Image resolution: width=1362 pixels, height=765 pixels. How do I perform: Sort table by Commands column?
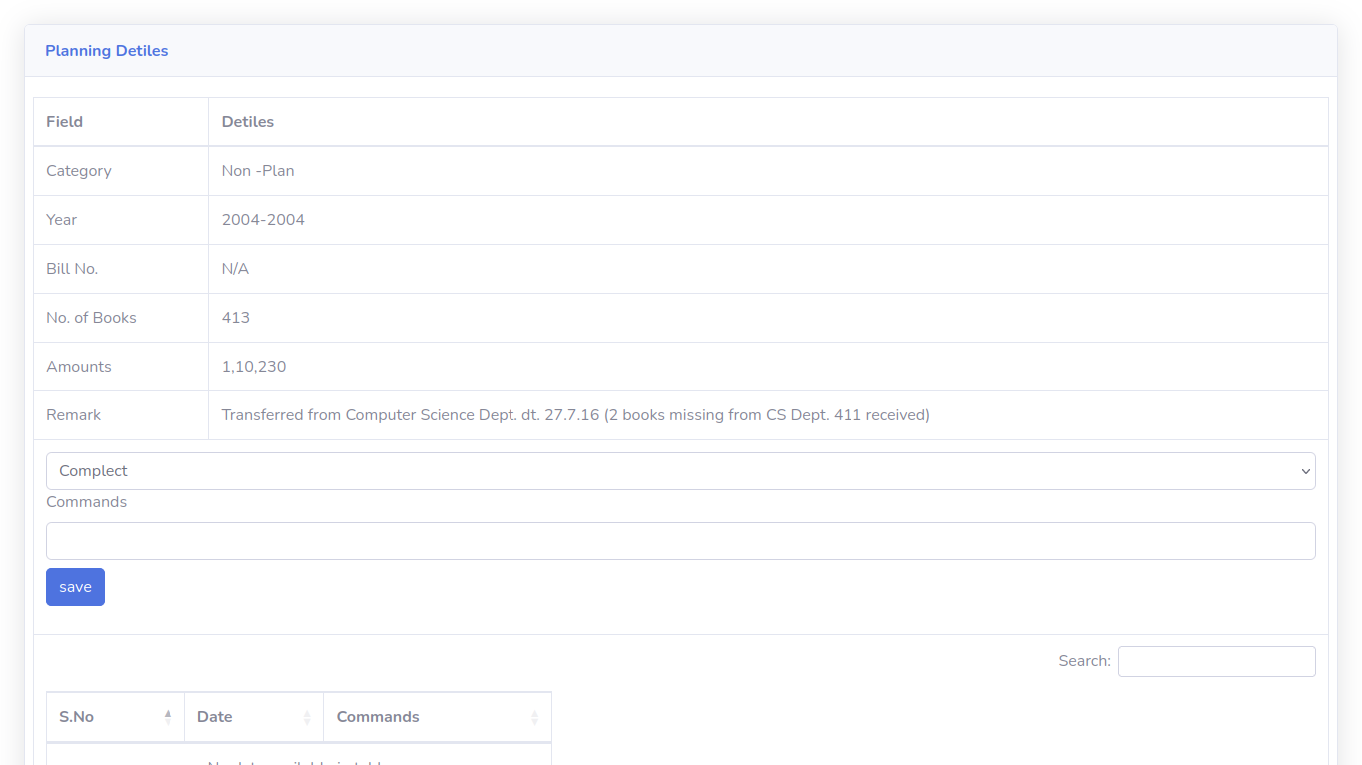coord(438,717)
